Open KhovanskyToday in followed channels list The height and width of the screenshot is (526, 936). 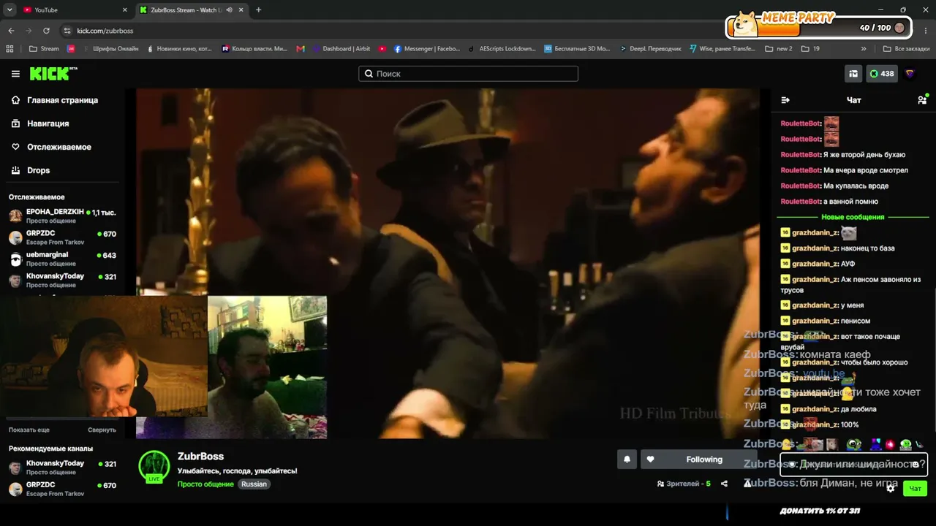tap(62, 280)
